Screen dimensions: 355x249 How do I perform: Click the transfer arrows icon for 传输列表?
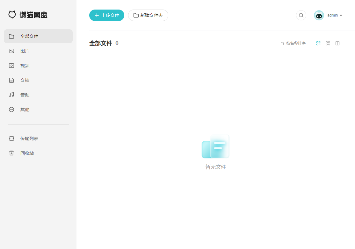tap(11, 139)
